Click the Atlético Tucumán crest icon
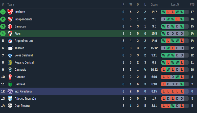197x113 pixels. pyautogui.click(x=10, y=98)
